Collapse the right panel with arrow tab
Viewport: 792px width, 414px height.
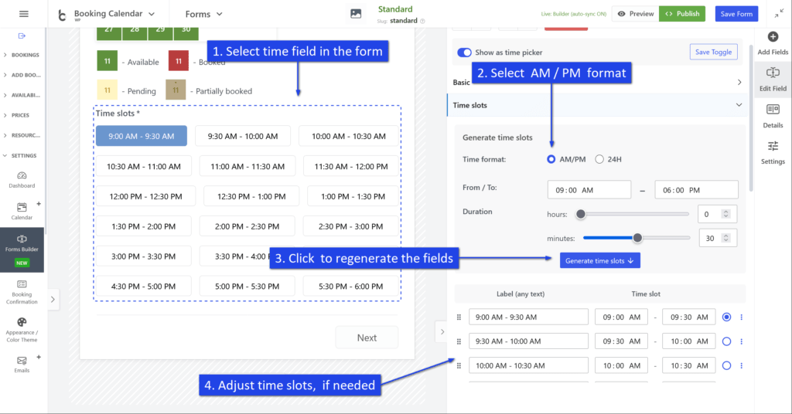pyautogui.click(x=442, y=332)
